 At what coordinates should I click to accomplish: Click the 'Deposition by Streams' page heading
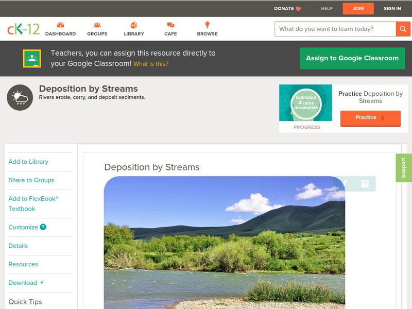(x=88, y=89)
